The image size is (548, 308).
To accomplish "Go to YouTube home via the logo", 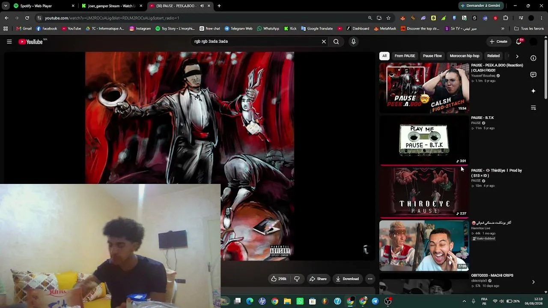I will (31, 41).
